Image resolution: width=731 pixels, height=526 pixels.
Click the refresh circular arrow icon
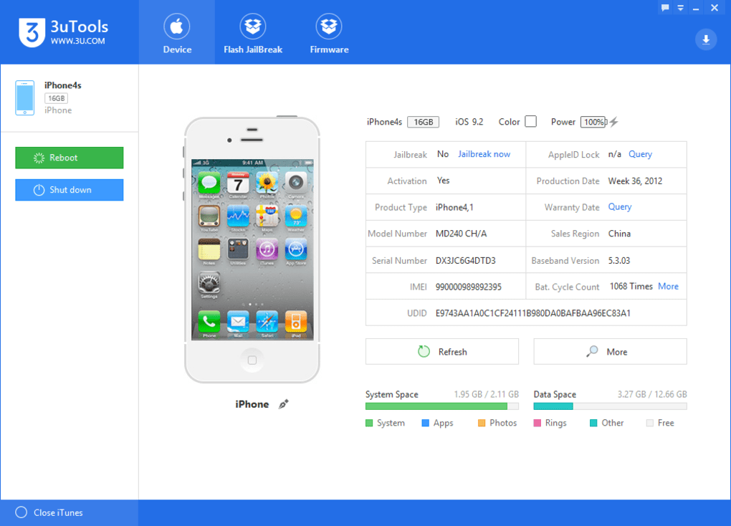coord(424,351)
